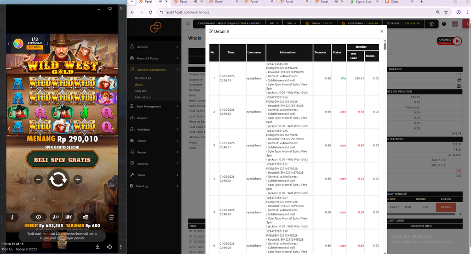Open the Member List link
Screen dimensions: 471x254
point(143,78)
